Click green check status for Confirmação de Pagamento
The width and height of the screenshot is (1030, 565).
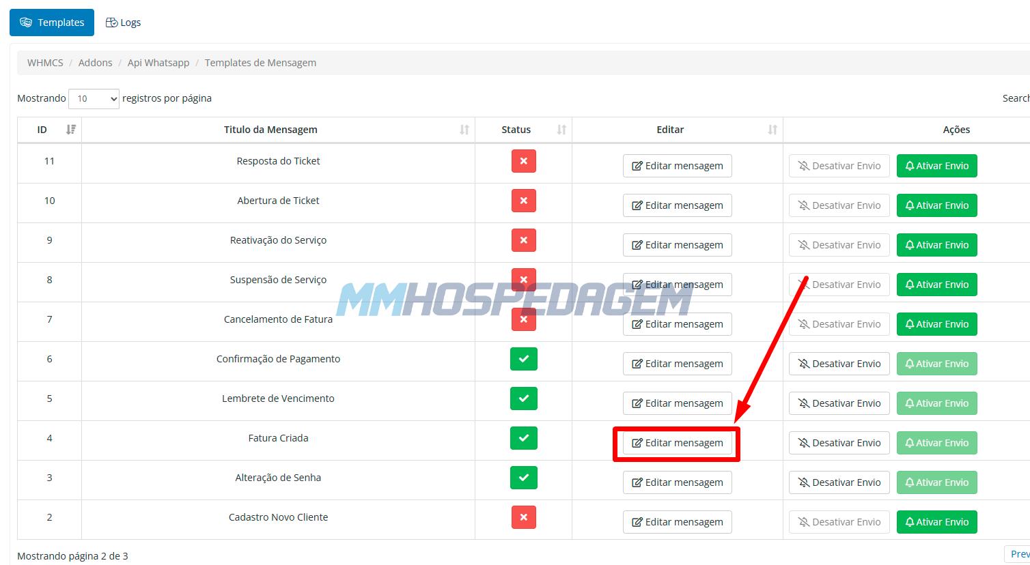pyautogui.click(x=523, y=359)
